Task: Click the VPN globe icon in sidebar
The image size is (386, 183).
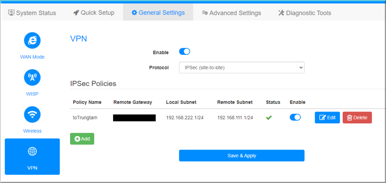Action: coord(32,151)
